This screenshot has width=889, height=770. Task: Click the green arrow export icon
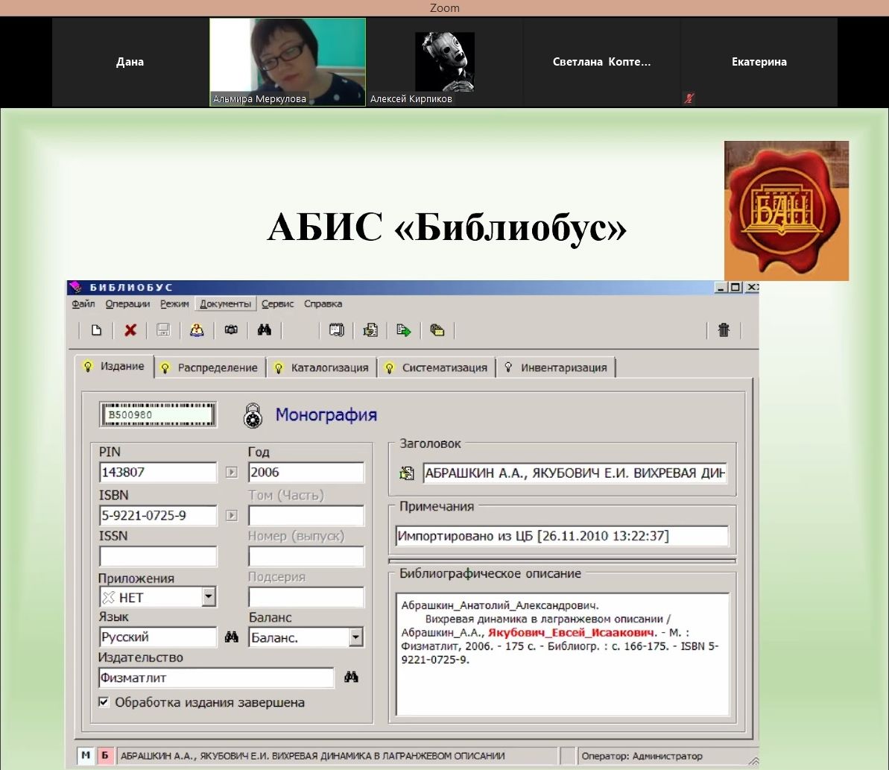point(404,330)
